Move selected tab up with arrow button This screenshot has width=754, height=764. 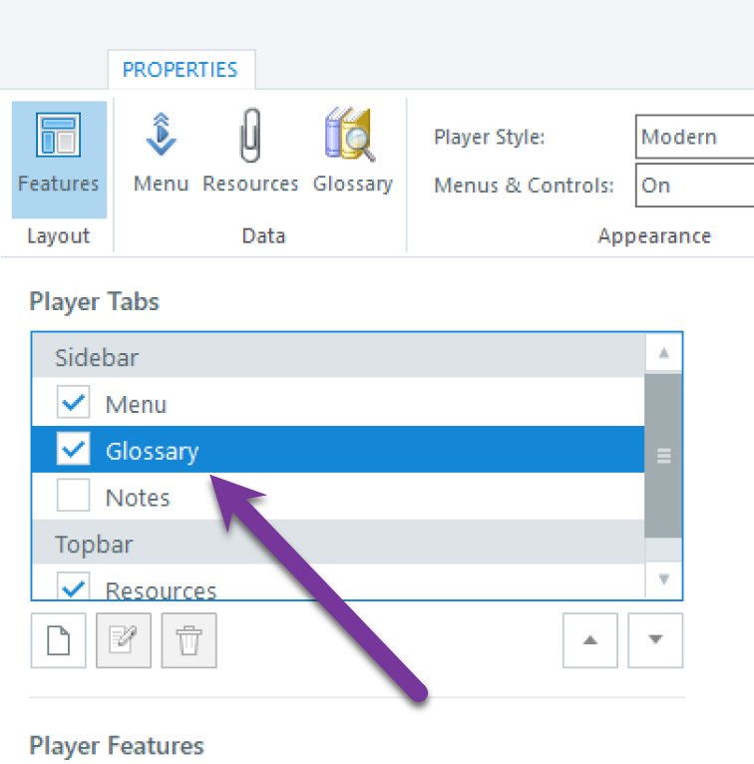point(590,640)
